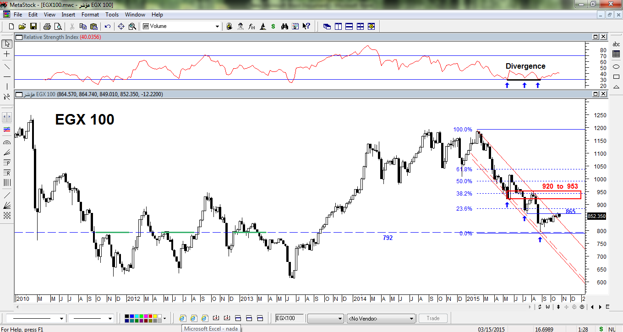Select the trendline tool in left toolbar

(7, 66)
